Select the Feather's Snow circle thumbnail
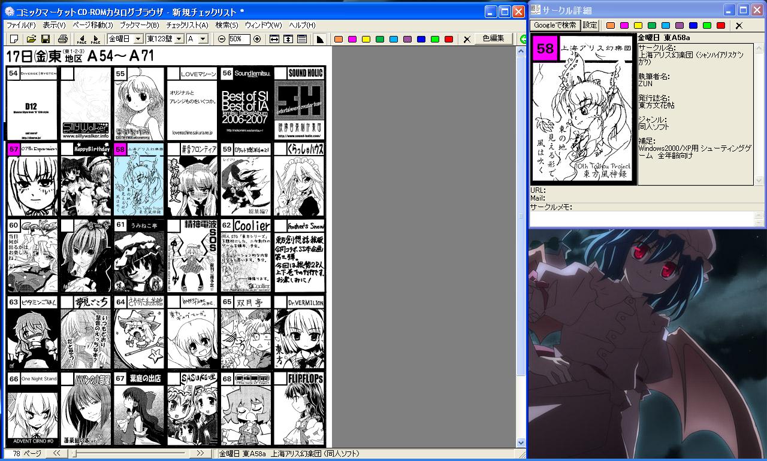 point(299,256)
